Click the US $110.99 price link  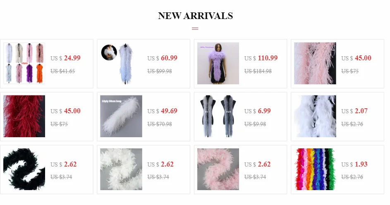[261, 58]
